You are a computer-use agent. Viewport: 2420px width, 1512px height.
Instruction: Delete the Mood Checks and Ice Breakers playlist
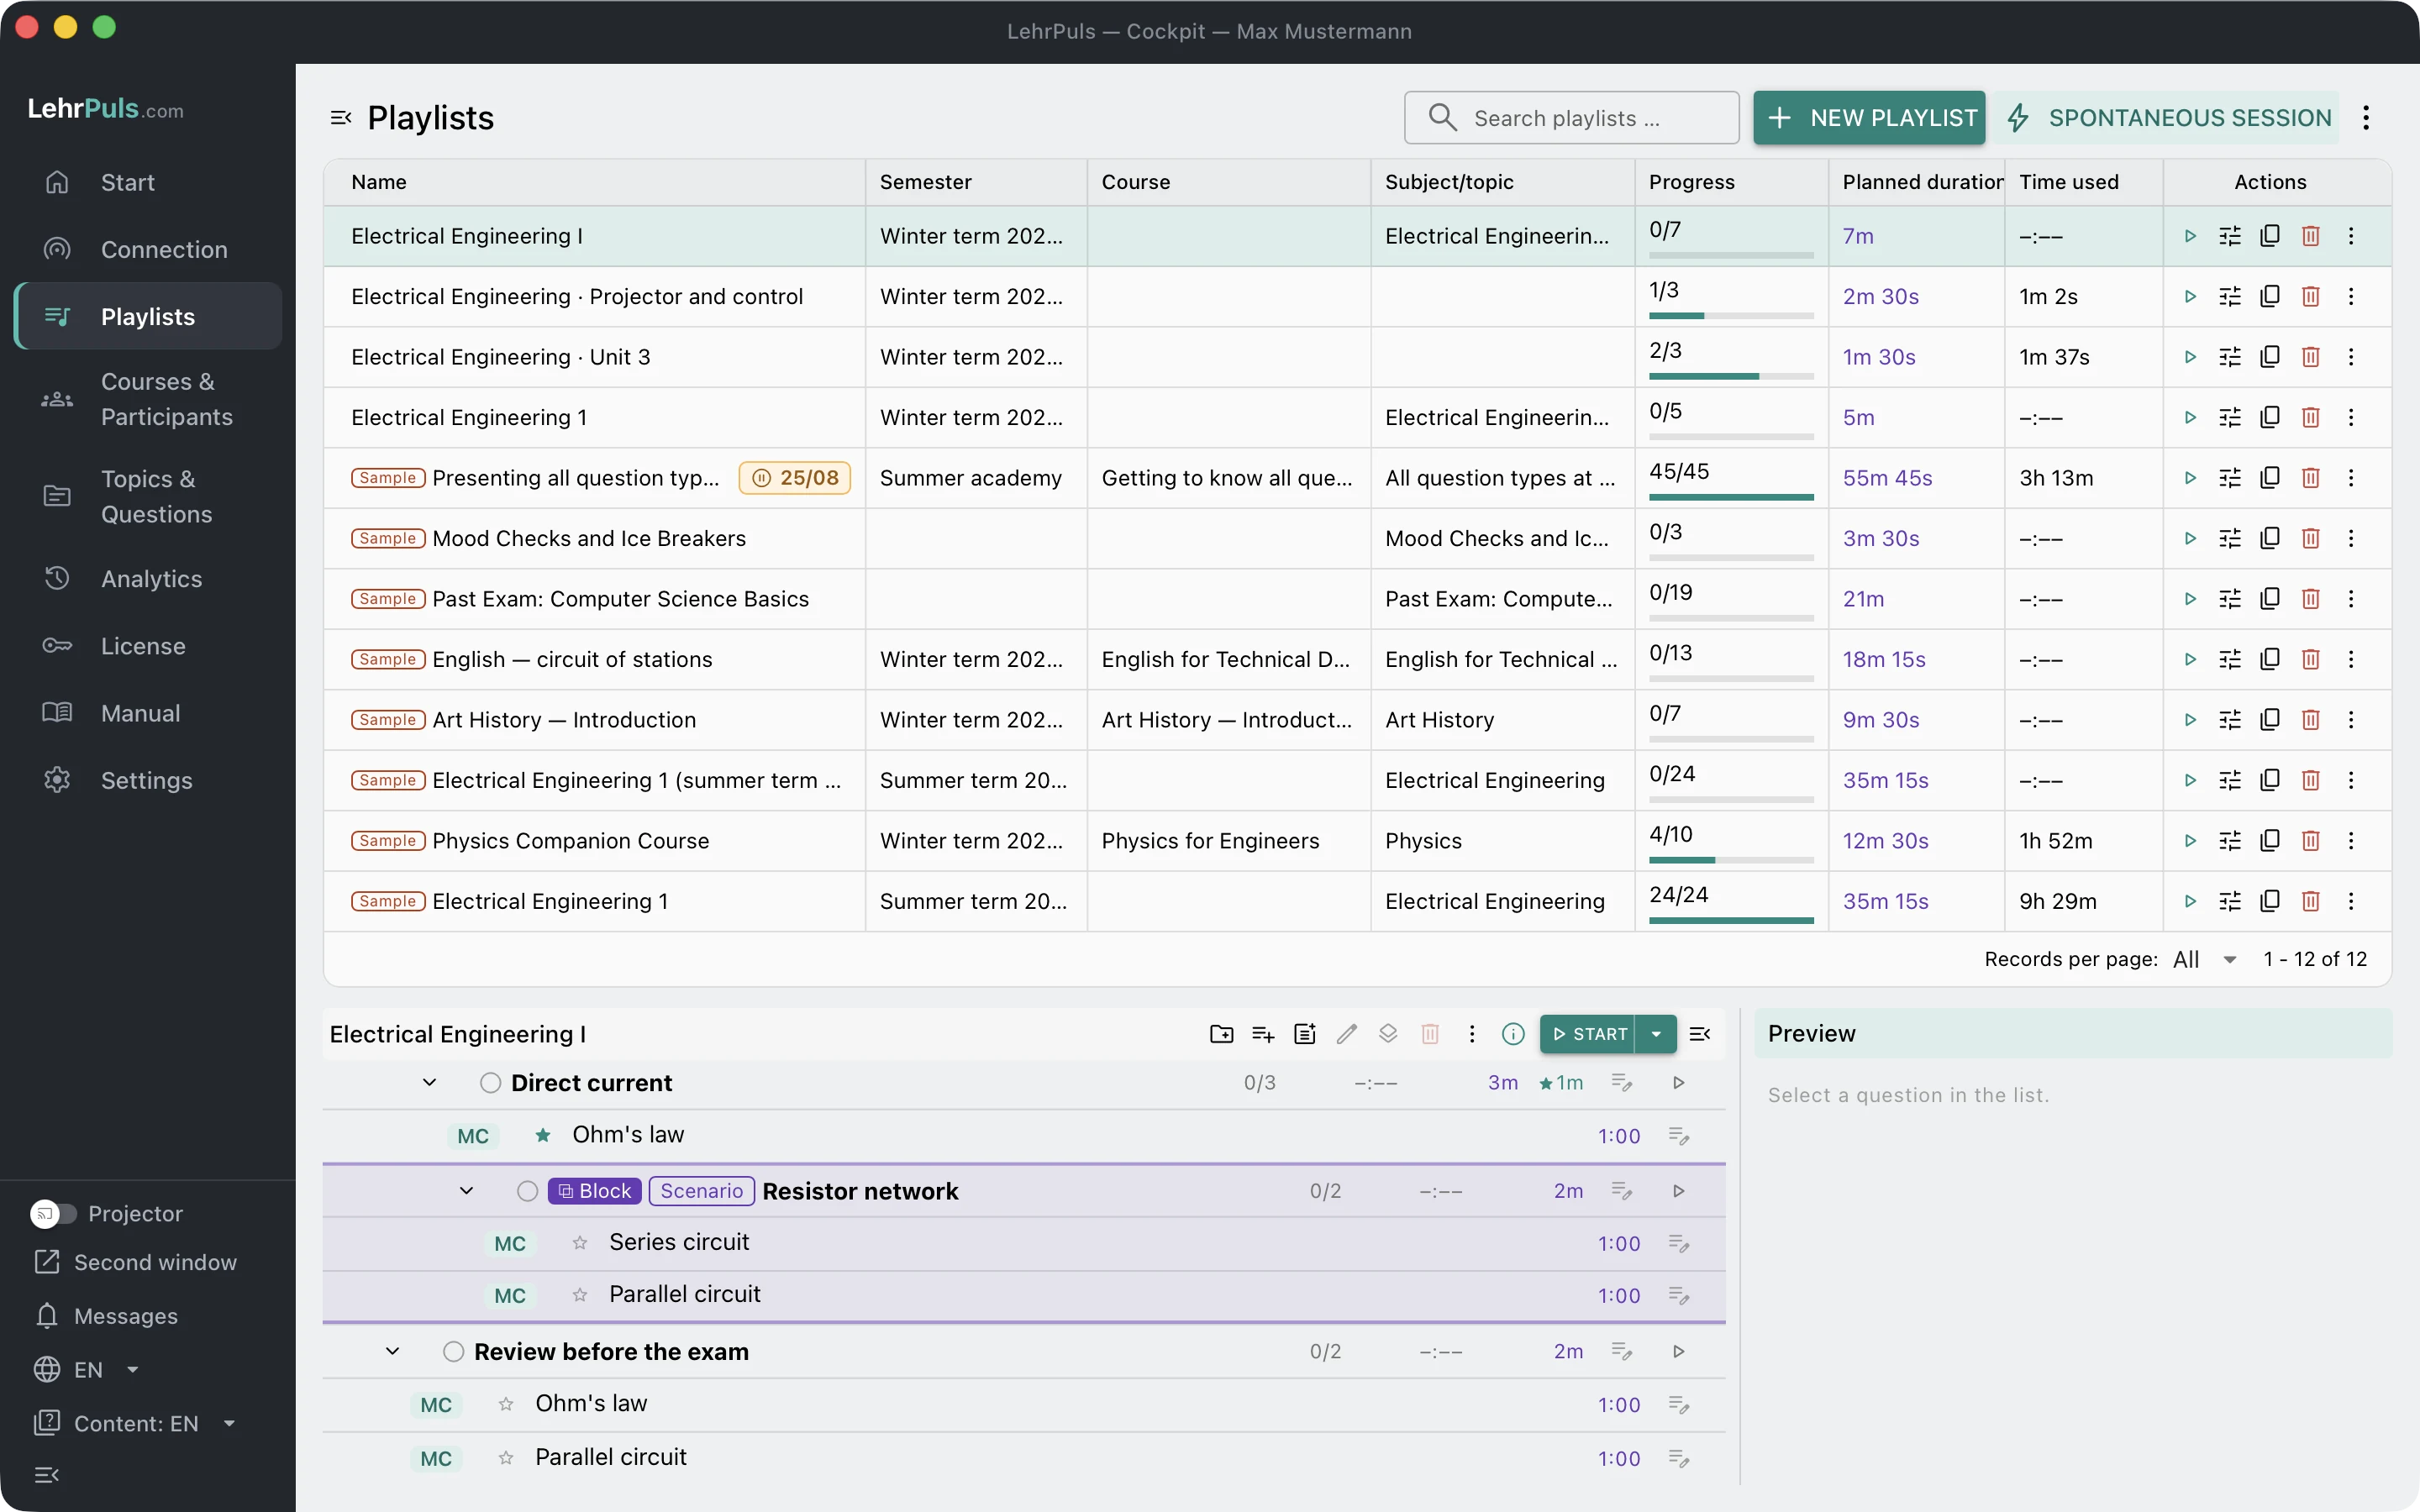coord(2310,538)
